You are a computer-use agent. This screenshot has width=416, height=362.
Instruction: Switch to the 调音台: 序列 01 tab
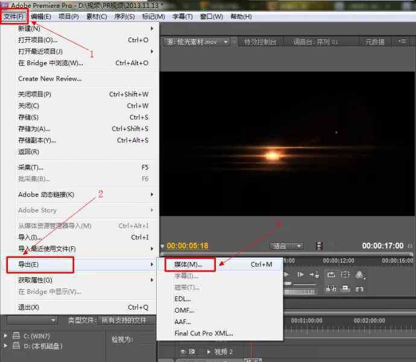[315, 42]
